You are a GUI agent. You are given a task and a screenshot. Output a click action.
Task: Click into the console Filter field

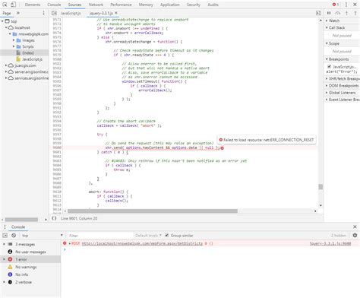(x=100, y=236)
